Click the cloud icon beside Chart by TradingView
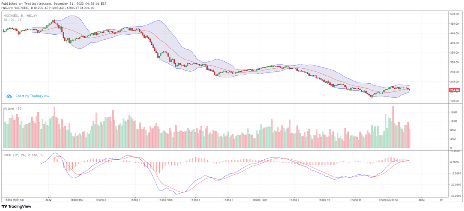464x211 pixels. click(x=9, y=96)
